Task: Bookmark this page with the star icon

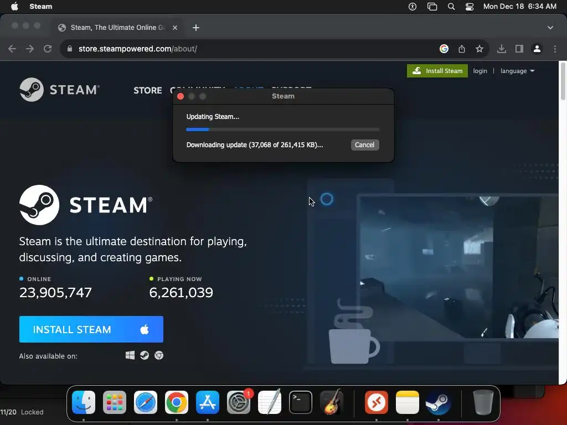Action: 480,49
